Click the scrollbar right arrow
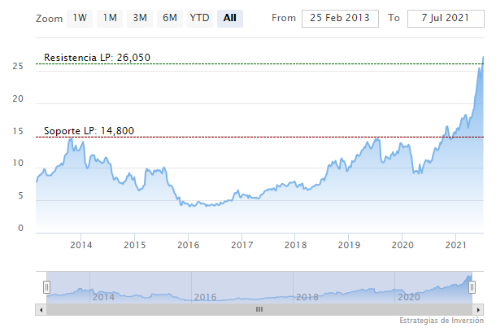The width and height of the screenshot is (496, 332). click(480, 309)
